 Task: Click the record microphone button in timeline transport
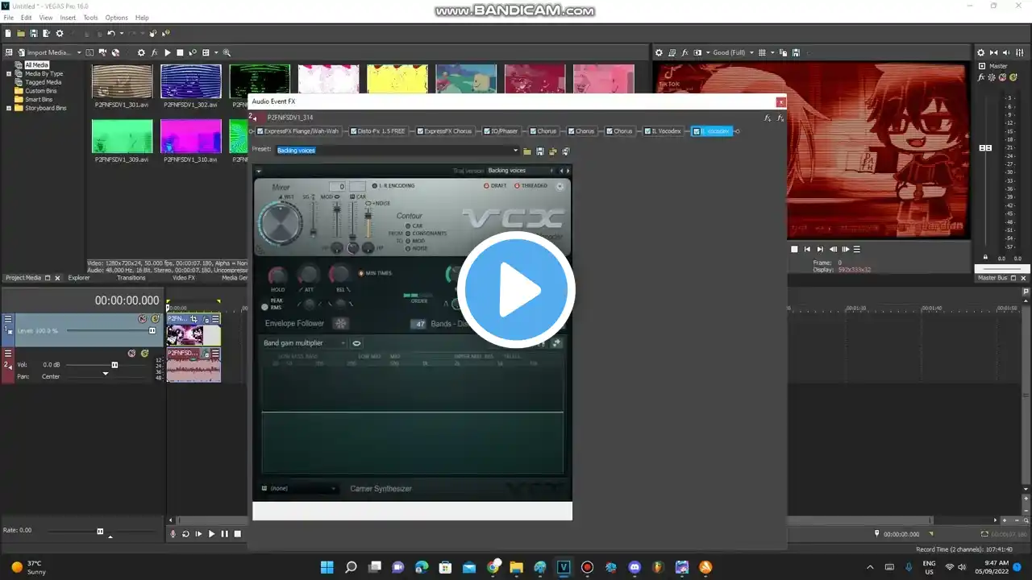173,533
